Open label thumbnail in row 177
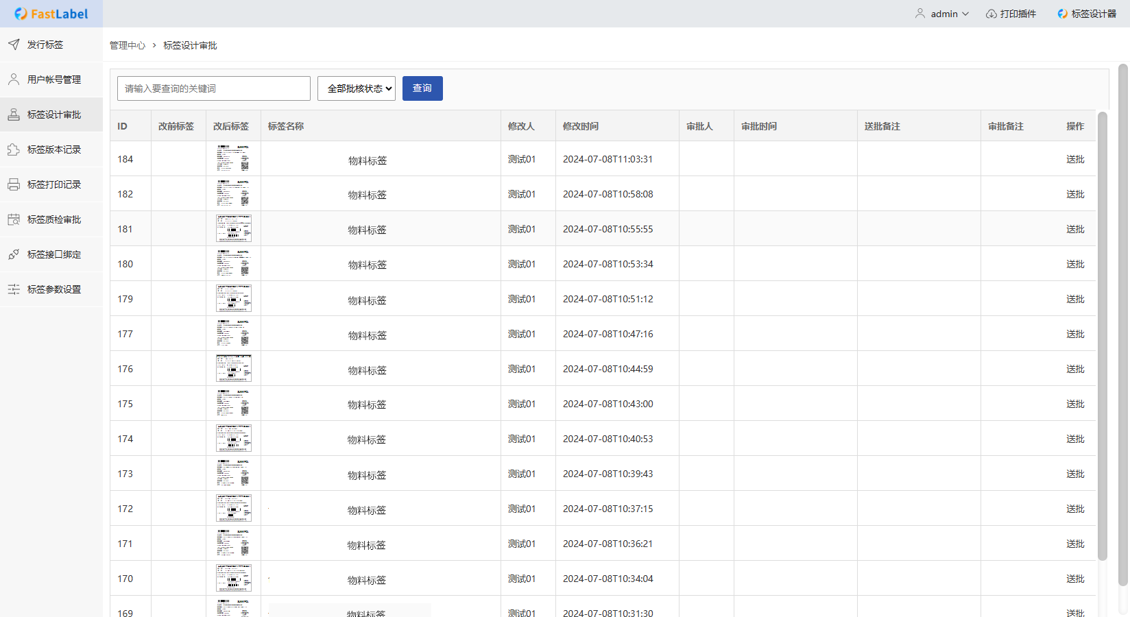 tap(233, 332)
